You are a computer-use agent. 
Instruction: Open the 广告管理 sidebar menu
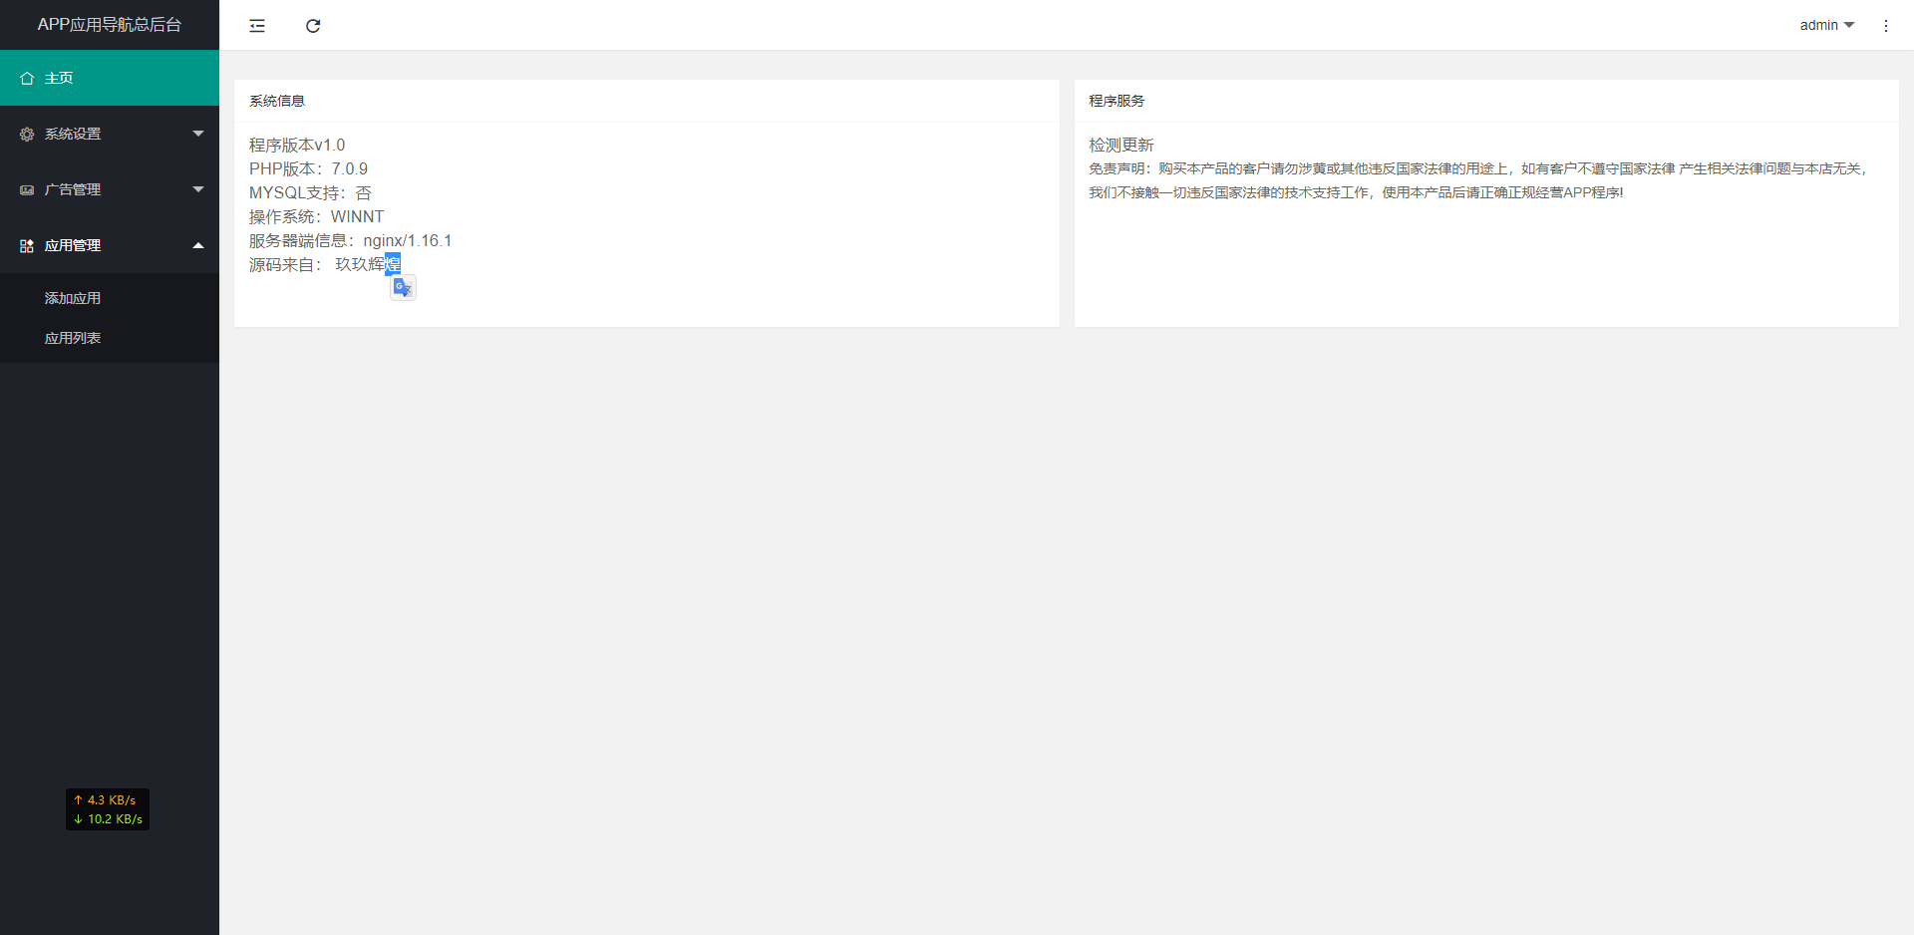[x=110, y=189]
